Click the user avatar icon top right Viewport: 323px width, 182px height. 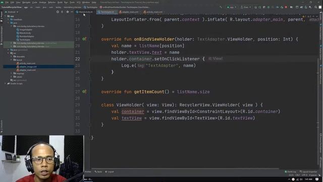(320, 7)
